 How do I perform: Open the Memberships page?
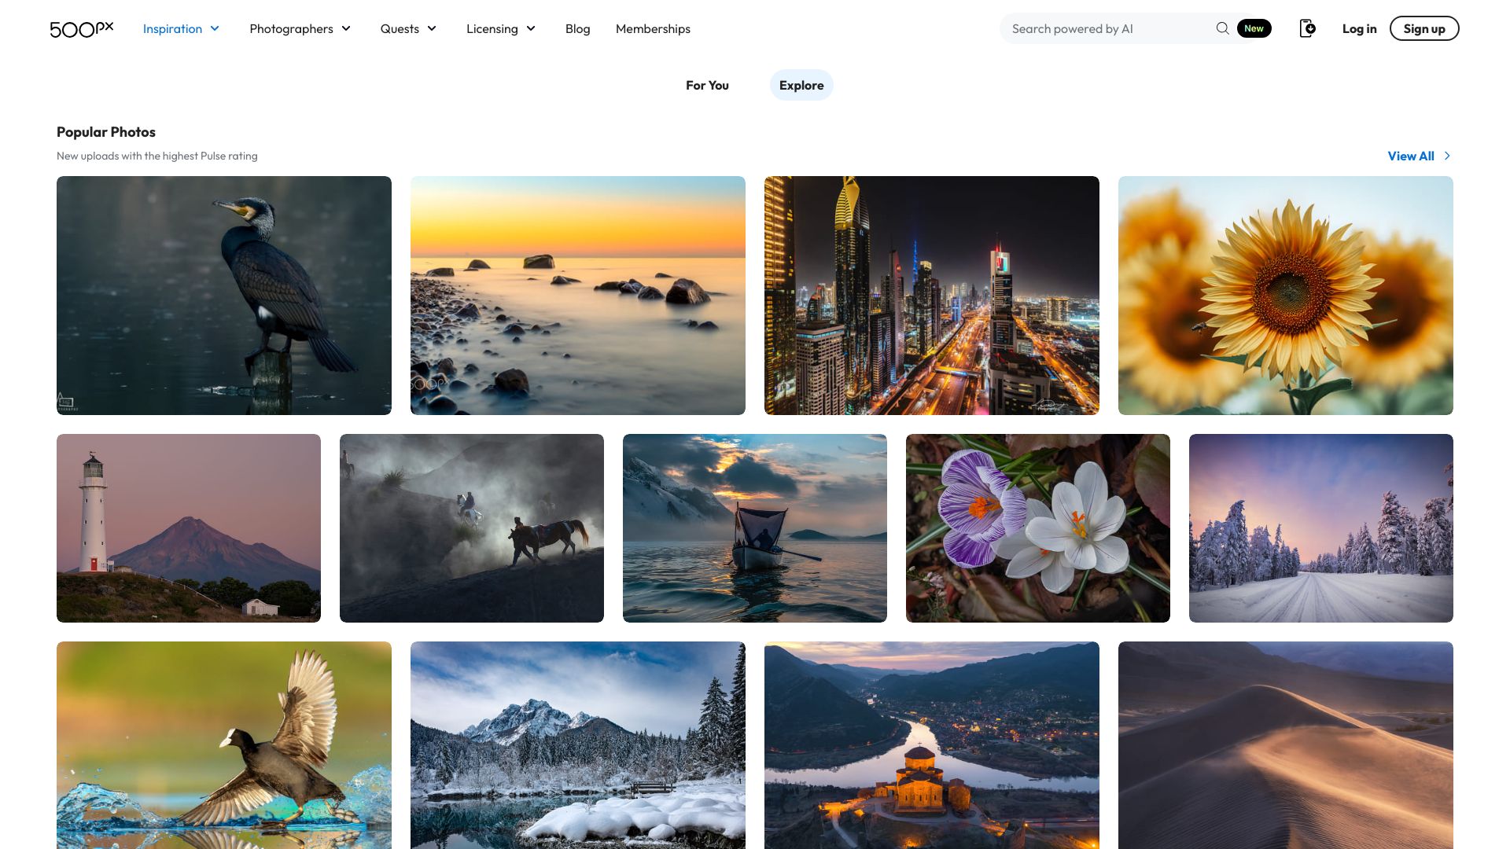tap(653, 28)
